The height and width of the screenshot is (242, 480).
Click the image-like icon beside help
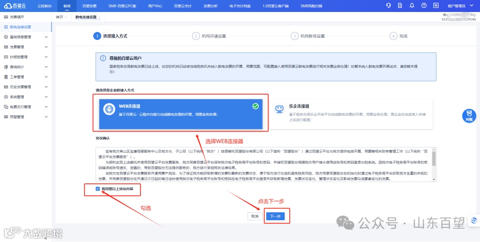[436, 5]
